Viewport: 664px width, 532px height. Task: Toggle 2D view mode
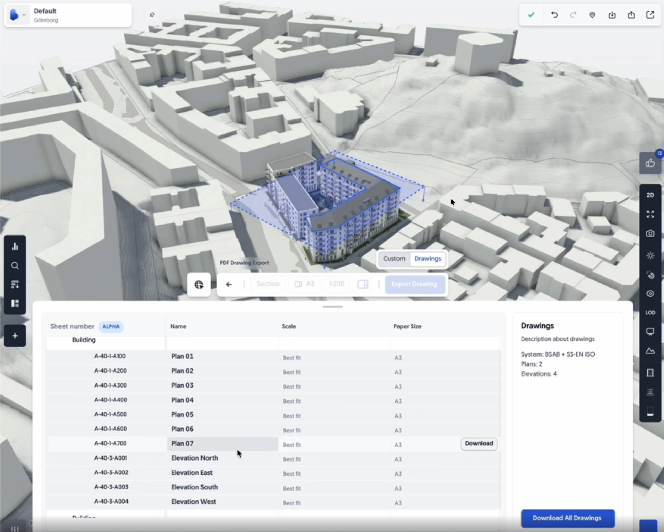(x=650, y=195)
